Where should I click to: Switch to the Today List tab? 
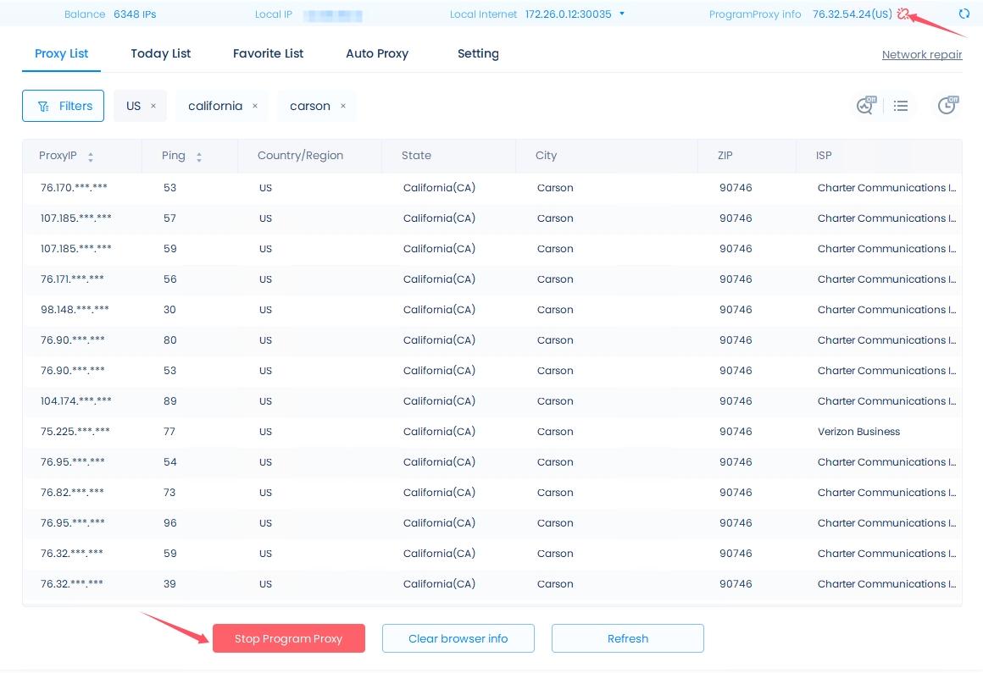click(x=160, y=53)
